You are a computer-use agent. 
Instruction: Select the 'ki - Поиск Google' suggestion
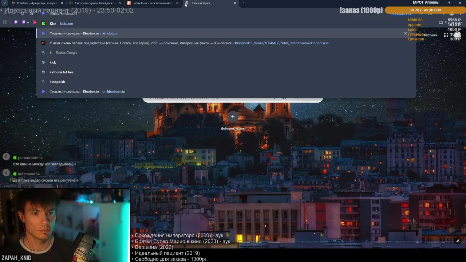tap(226, 53)
